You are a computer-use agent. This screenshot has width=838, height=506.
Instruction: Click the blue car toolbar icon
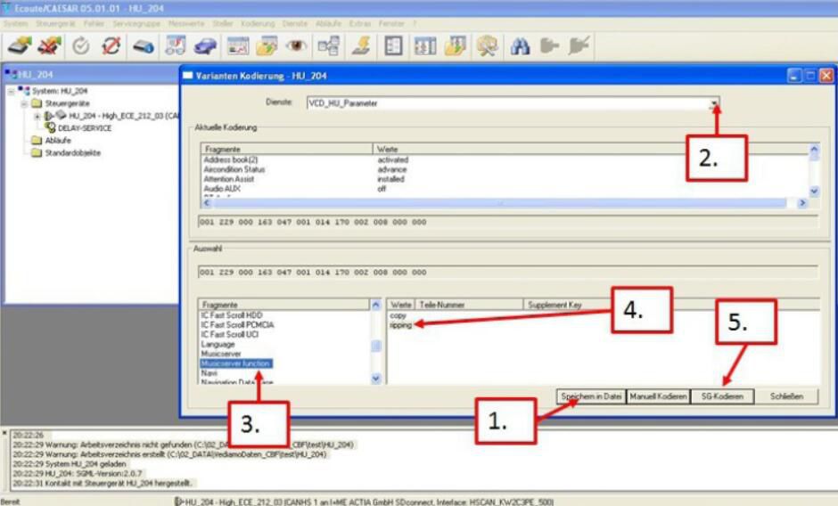206,46
